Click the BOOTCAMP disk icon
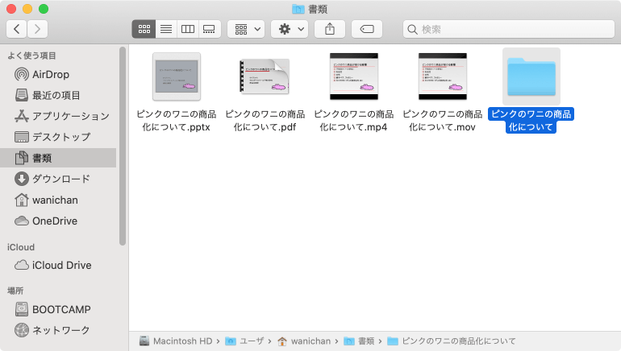 [x=22, y=309]
